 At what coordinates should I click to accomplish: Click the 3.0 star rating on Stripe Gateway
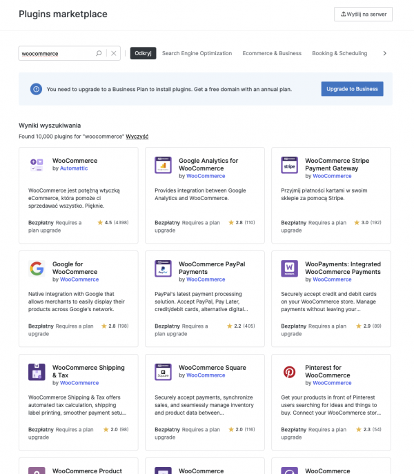point(368,222)
